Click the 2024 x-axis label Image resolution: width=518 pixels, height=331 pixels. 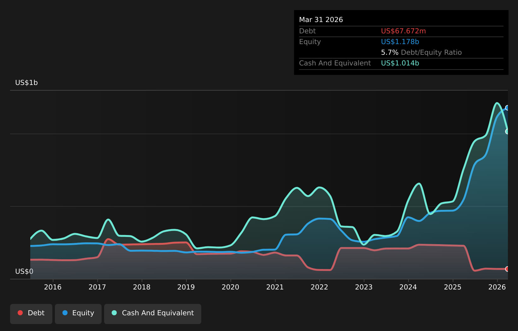click(408, 287)
